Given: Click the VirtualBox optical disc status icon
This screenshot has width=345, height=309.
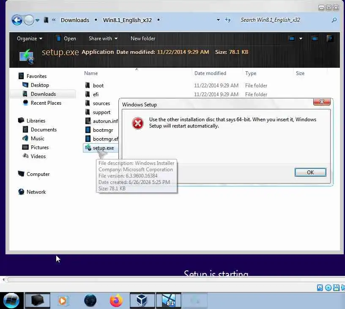Looking at the screenshot, I should (x=328, y=288).
